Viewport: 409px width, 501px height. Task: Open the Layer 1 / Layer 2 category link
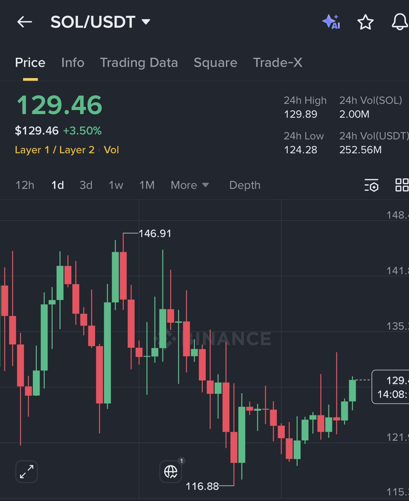[x=55, y=150]
